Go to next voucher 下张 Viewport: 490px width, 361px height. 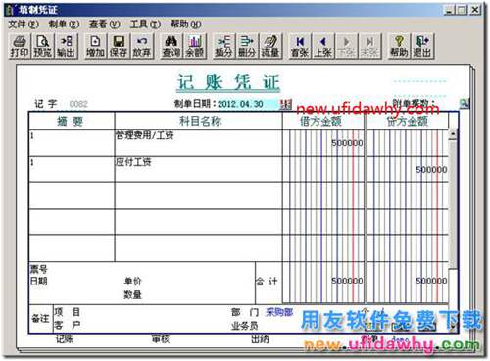(x=346, y=46)
